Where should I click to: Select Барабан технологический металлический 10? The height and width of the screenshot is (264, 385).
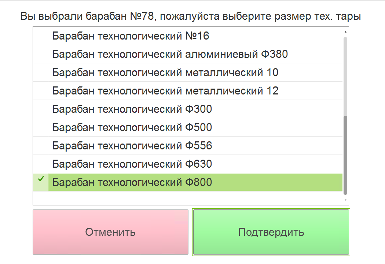tap(188, 72)
